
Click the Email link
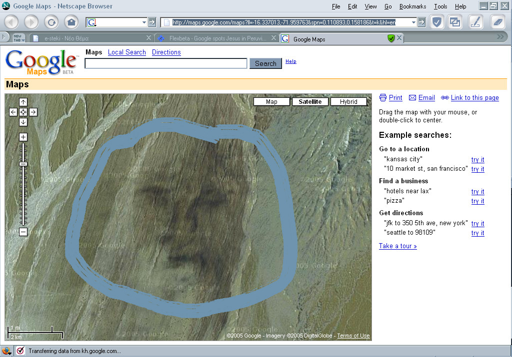point(426,97)
